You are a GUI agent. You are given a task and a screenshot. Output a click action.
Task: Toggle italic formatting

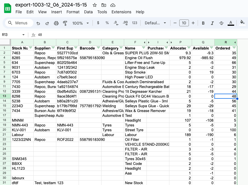click(x=212, y=23)
